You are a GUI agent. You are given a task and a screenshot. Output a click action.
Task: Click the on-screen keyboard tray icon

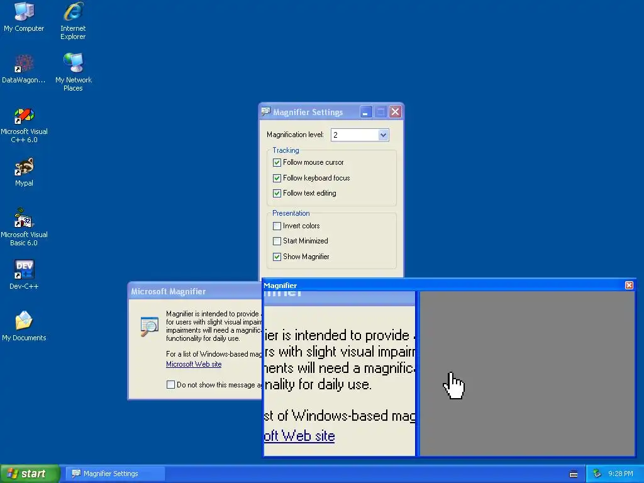tap(574, 474)
